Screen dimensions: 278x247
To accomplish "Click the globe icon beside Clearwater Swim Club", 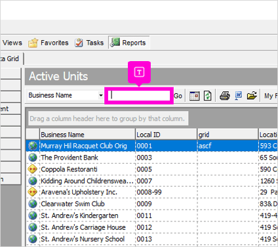I will 33,204.
